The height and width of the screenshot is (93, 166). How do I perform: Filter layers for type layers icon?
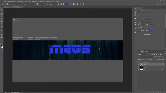tap(156, 54)
